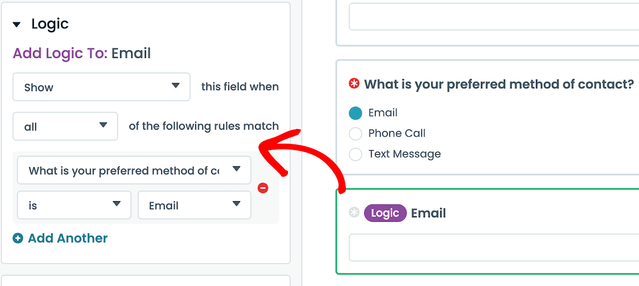Click the red required asterisk icon
The width and height of the screenshot is (639, 286).
[354, 84]
